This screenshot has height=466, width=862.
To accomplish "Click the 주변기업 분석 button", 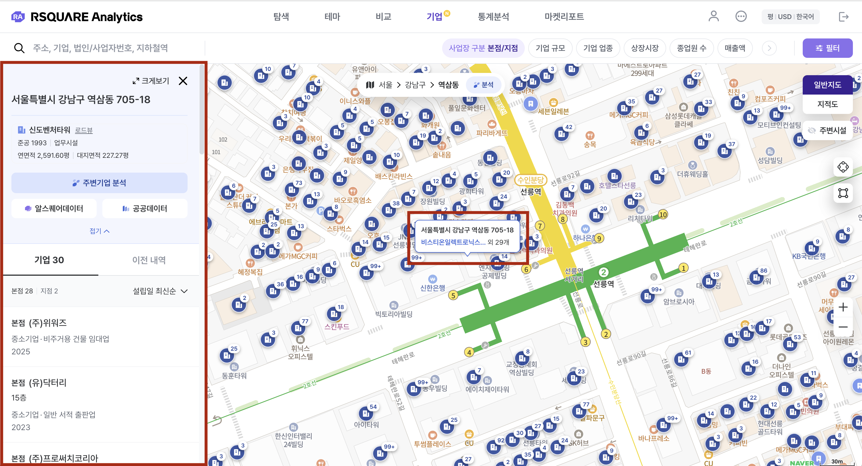I will [x=99, y=183].
